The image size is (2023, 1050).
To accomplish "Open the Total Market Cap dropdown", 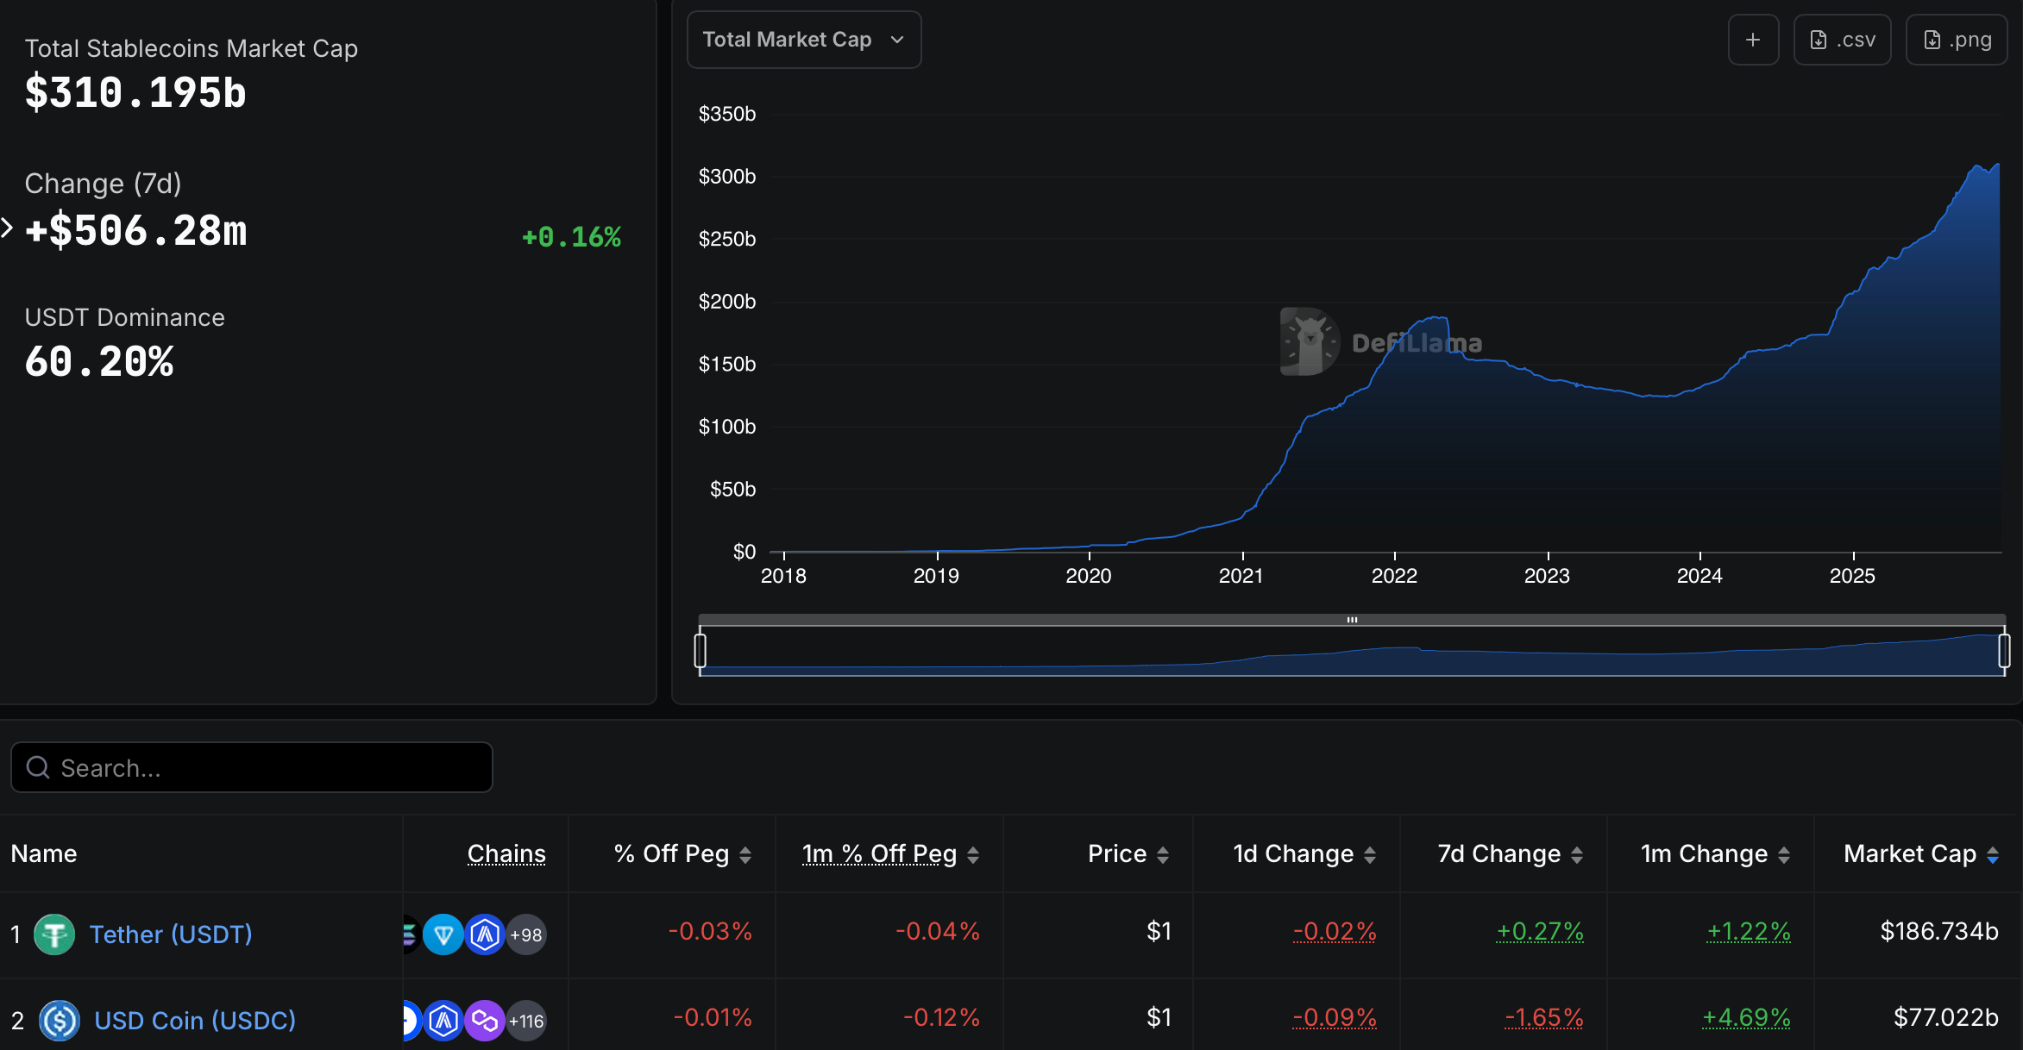I will tap(803, 39).
